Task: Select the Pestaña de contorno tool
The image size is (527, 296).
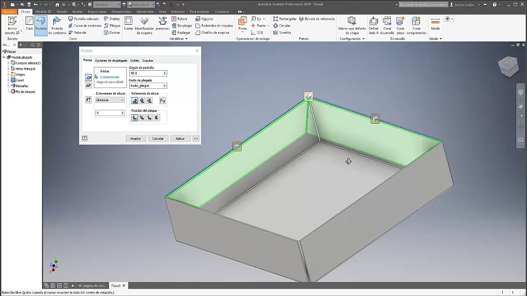Action: click(57, 25)
